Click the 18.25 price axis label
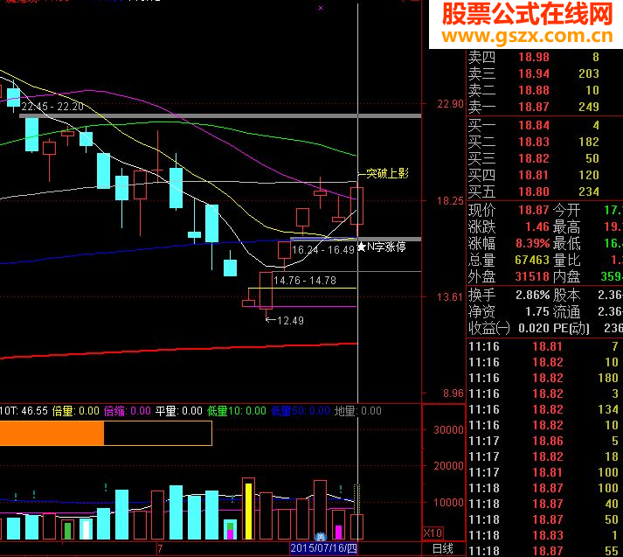The image size is (623, 557). point(450,201)
